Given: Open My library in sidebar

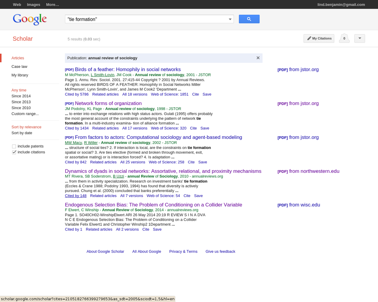Looking at the screenshot, I should 20,75.
